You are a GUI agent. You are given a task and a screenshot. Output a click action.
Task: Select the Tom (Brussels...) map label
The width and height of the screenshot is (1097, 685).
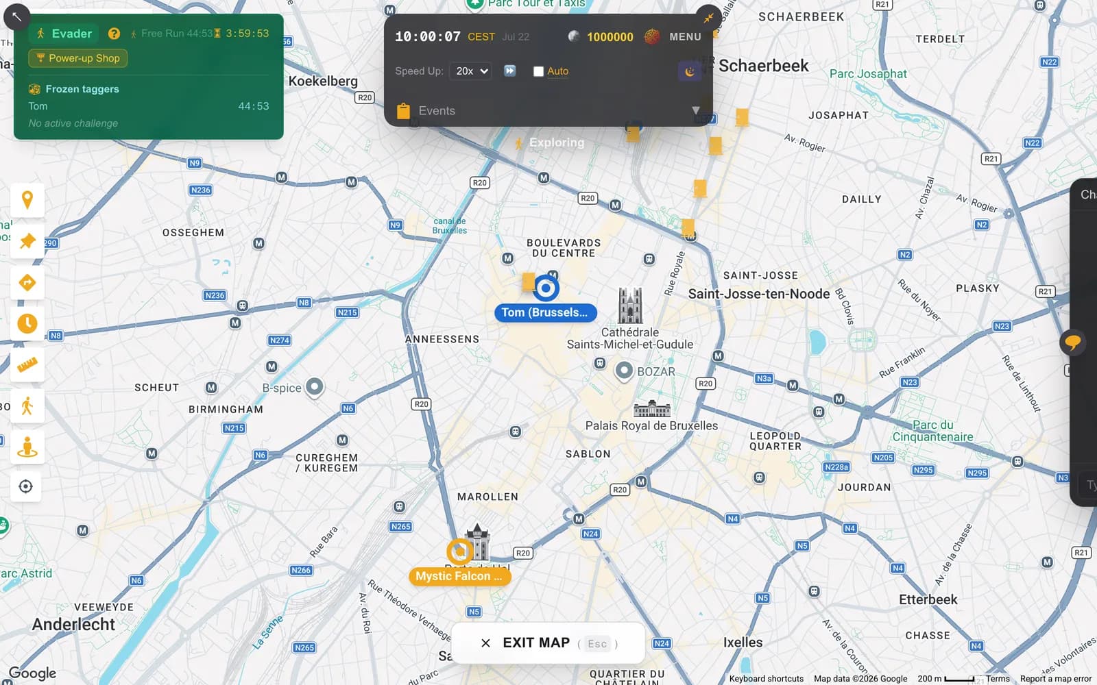[x=545, y=312]
